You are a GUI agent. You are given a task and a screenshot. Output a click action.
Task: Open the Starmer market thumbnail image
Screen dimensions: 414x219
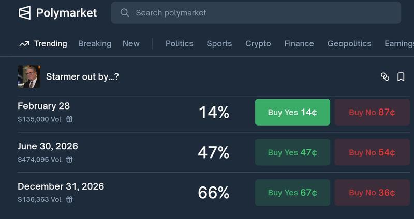(x=29, y=76)
